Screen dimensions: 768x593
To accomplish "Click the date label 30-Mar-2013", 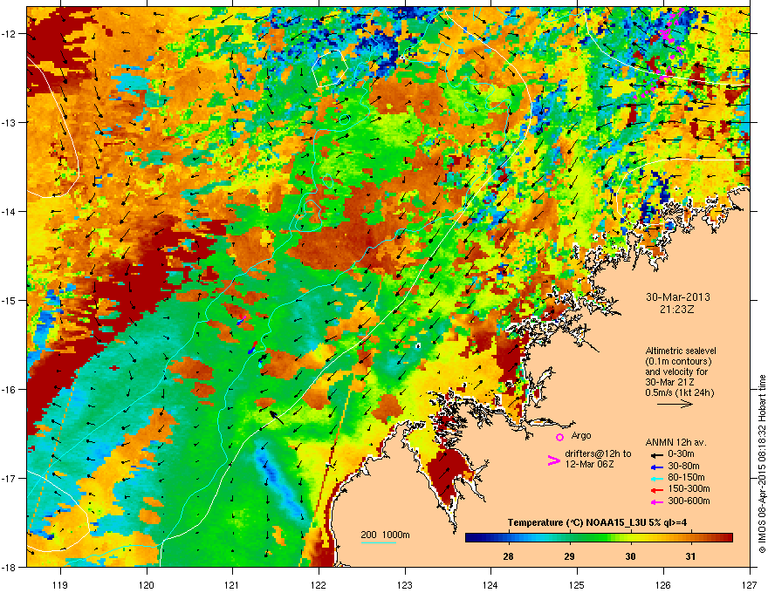I will (678, 297).
